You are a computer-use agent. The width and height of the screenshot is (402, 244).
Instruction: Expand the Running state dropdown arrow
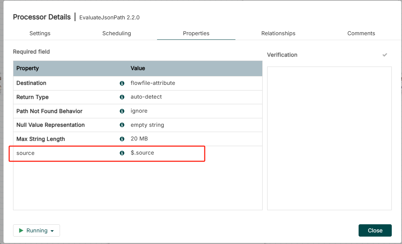point(52,231)
